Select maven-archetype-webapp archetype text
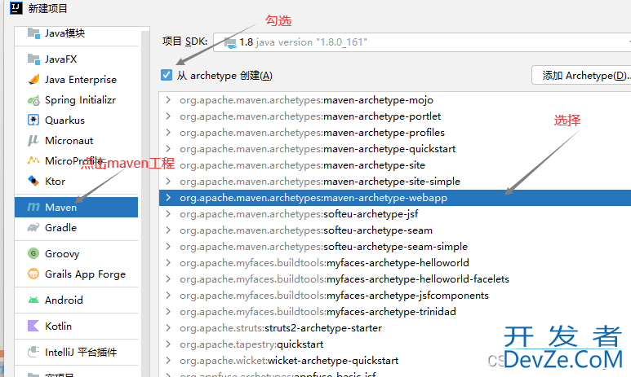Viewport: 631px width, 377px height. coord(313,198)
